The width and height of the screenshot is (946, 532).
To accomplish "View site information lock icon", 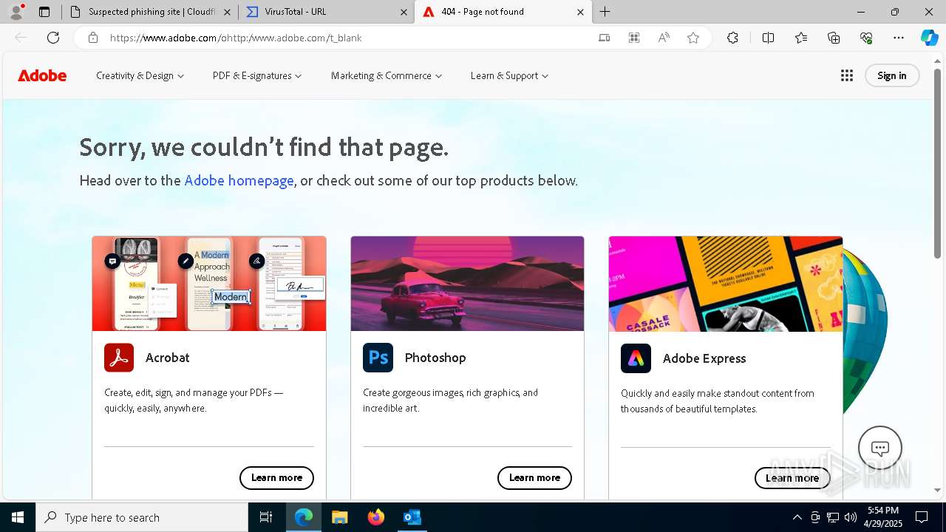I will click(x=93, y=38).
